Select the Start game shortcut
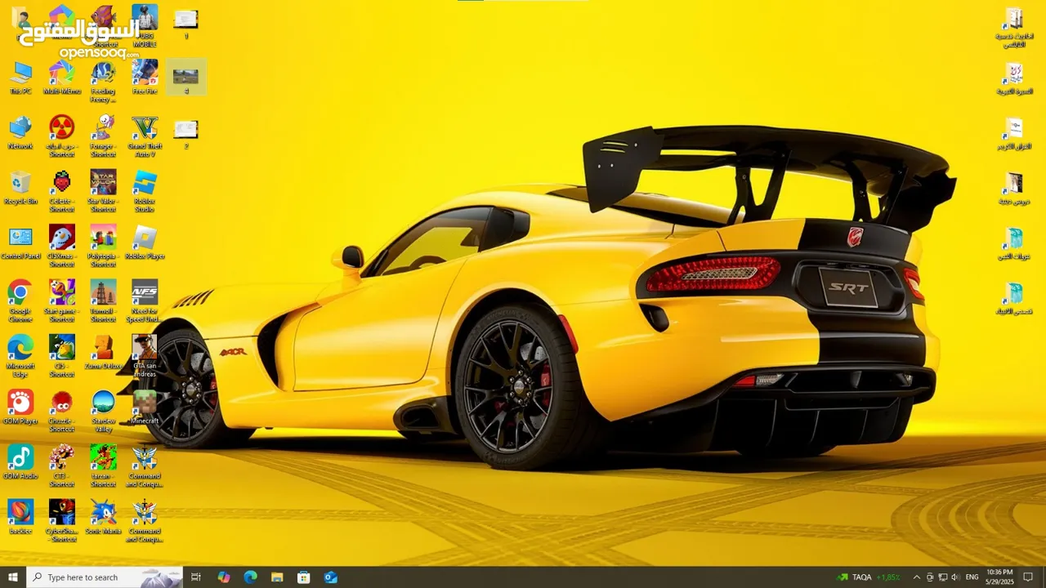Viewport: 1046px width, 588px height. (62, 301)
